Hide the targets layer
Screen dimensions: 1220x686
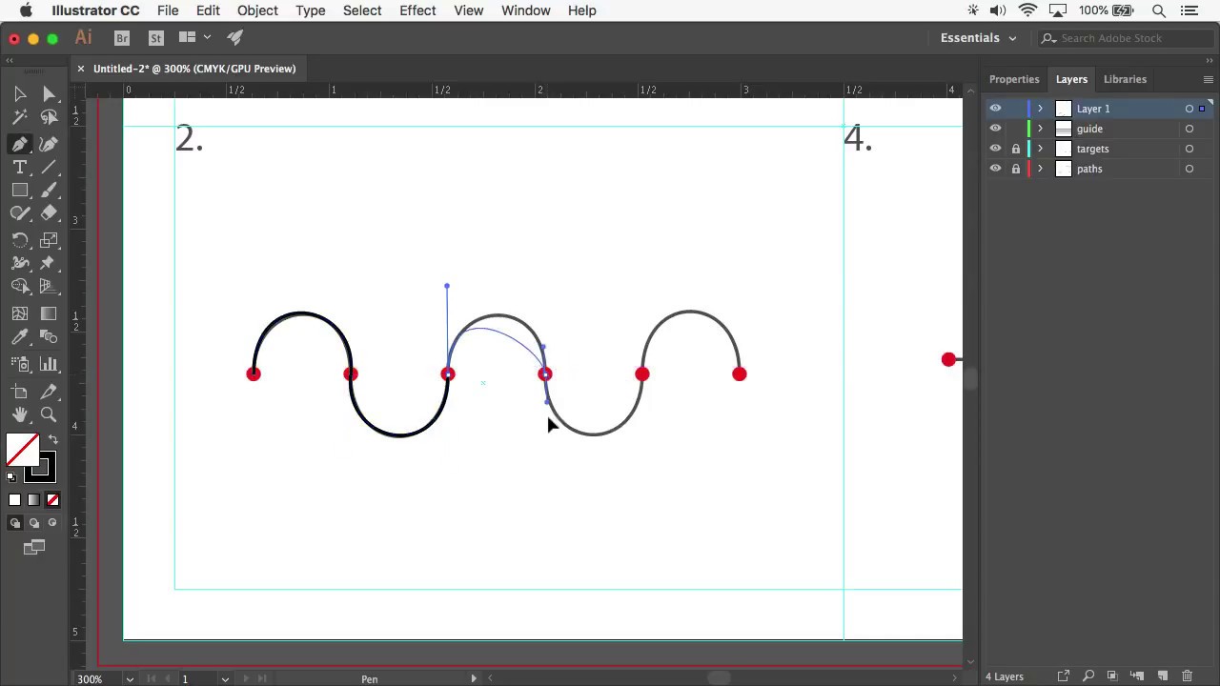995,149
